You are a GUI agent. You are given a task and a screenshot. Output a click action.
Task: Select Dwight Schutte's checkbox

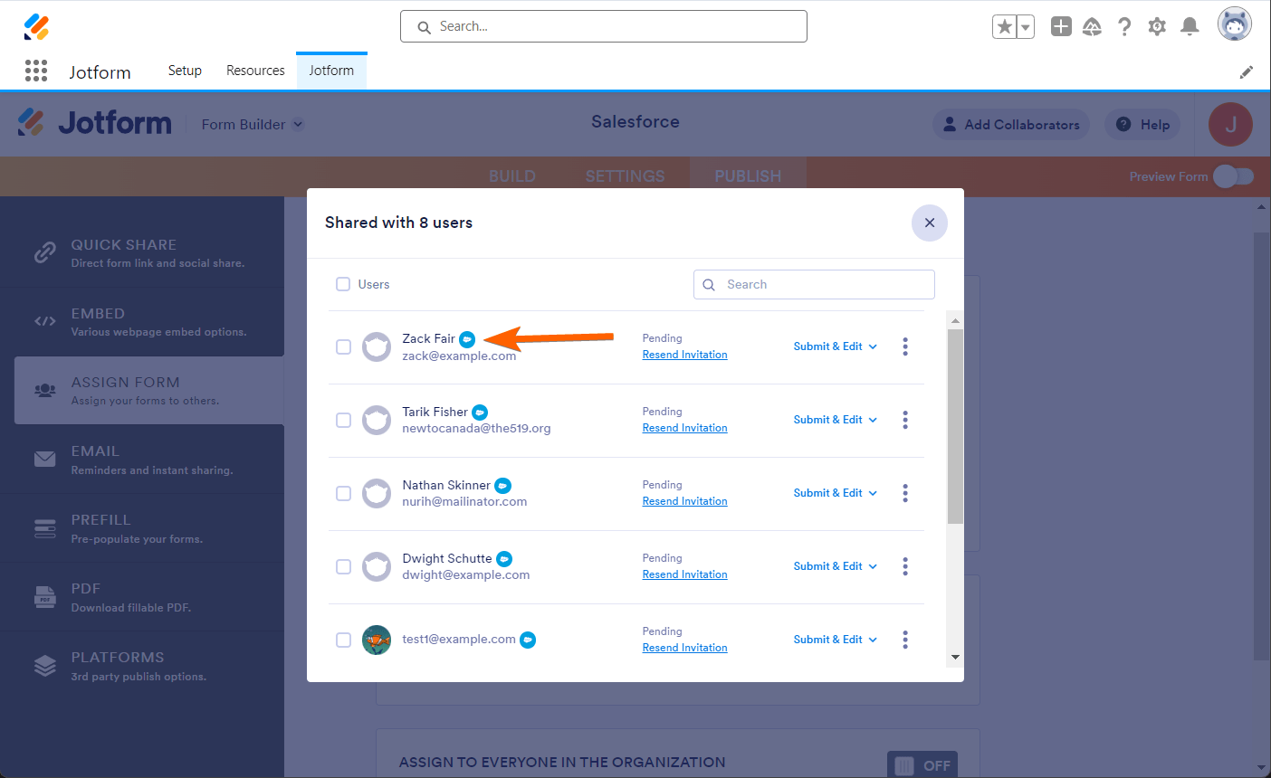click(x=343, y=566)
